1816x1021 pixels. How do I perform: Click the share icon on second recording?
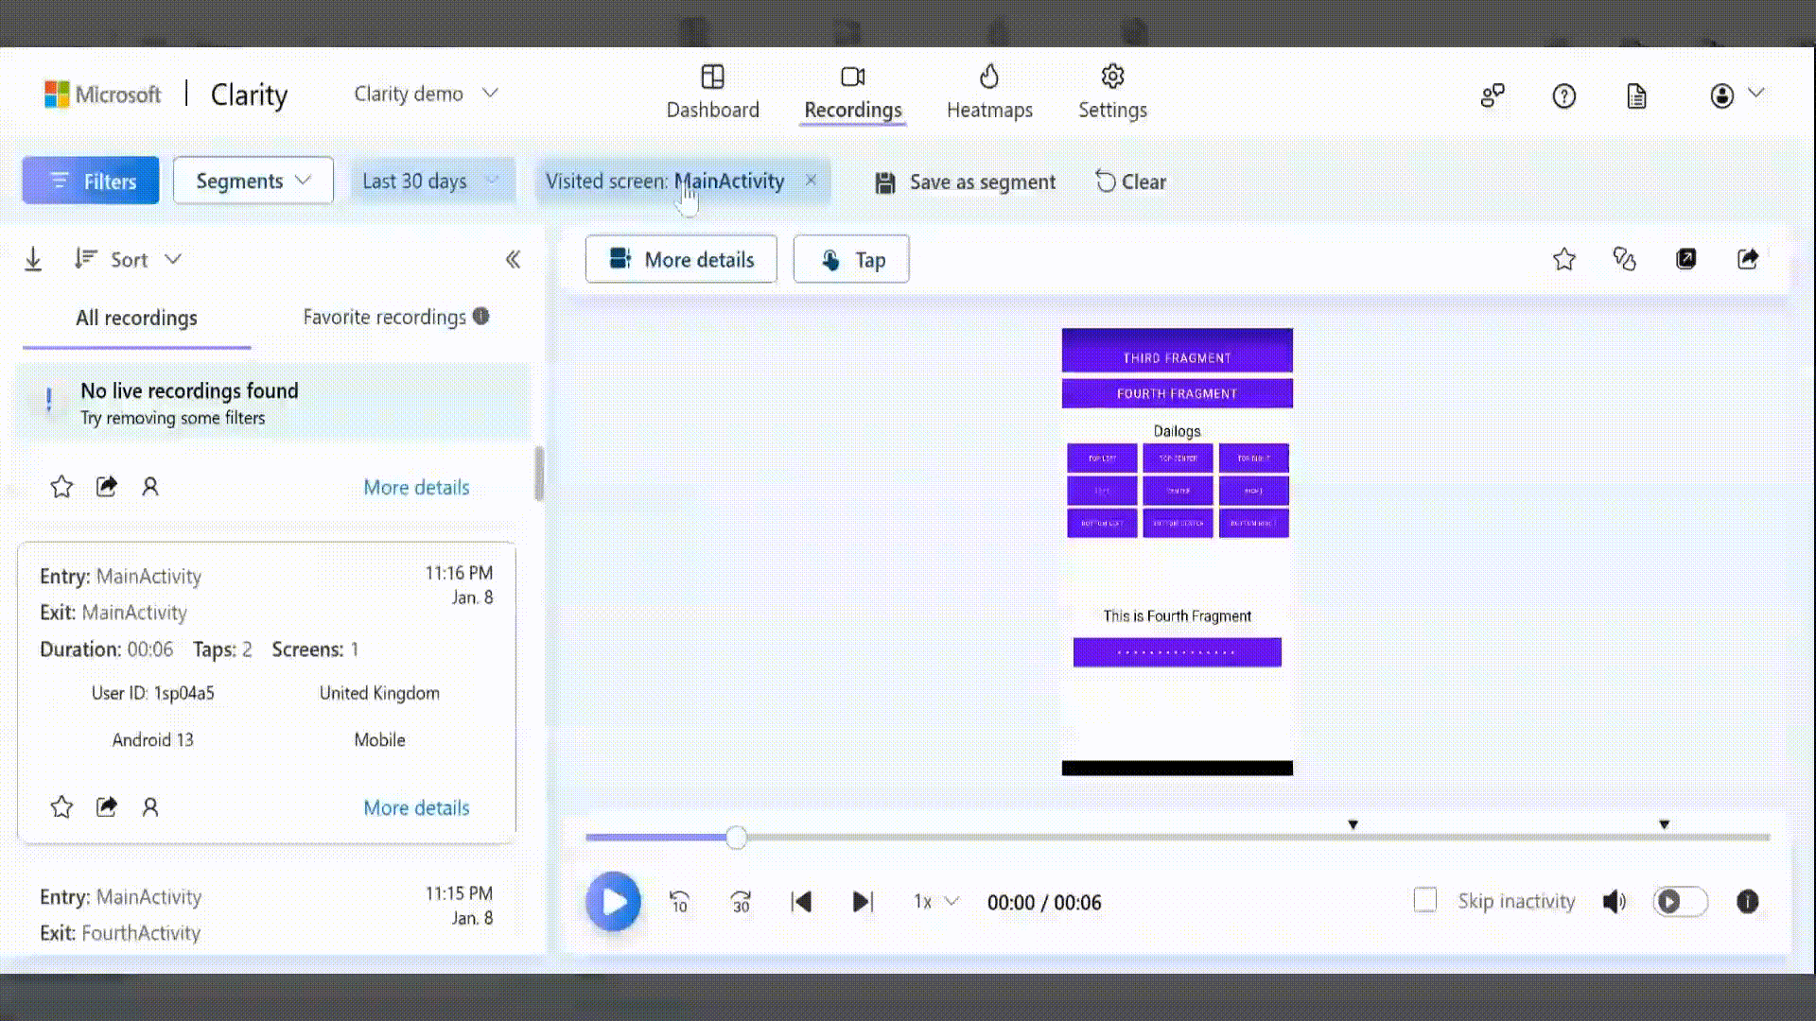coord(106,808)
